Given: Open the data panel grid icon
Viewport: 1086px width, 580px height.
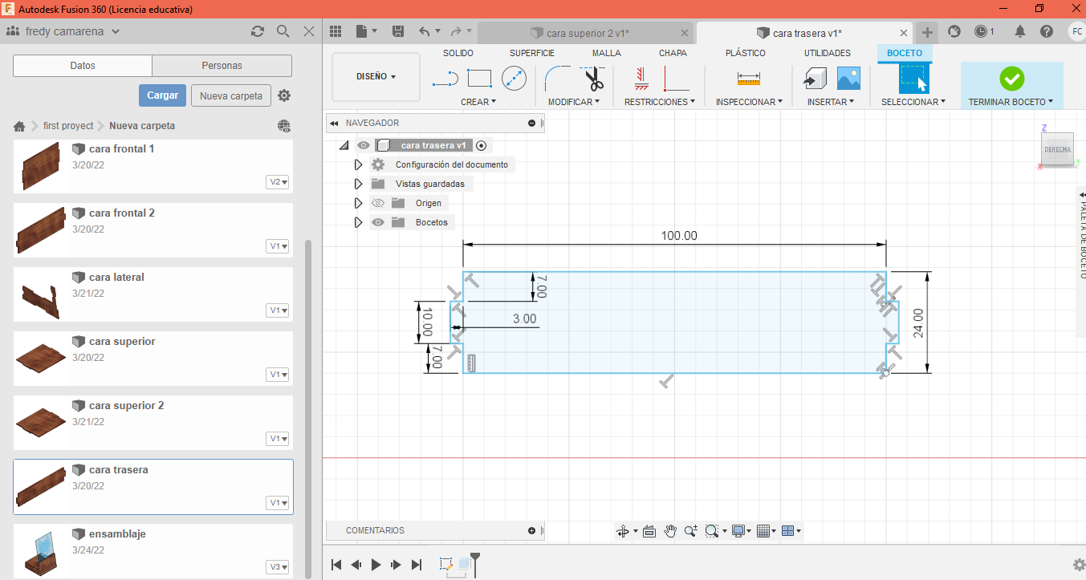Looking at the screenshot, I should [336, 31].
